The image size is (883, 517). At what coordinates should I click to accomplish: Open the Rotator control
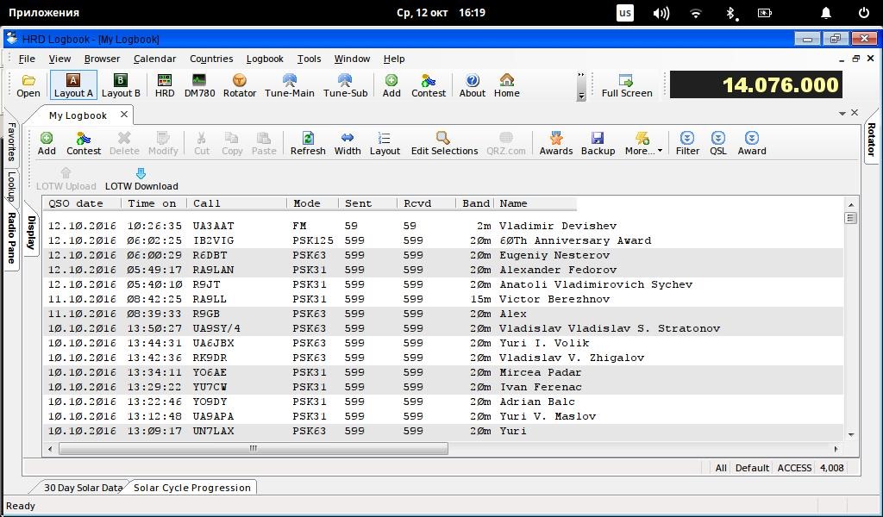(240, 85)
